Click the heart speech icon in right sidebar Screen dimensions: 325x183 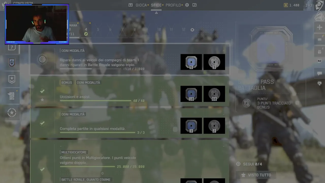point(319,83)
